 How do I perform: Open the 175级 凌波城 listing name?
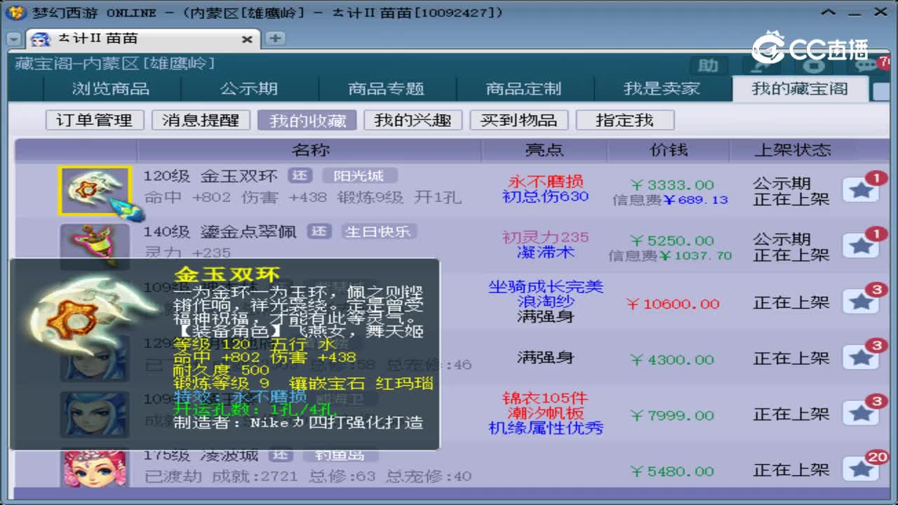tap(201, 455)
